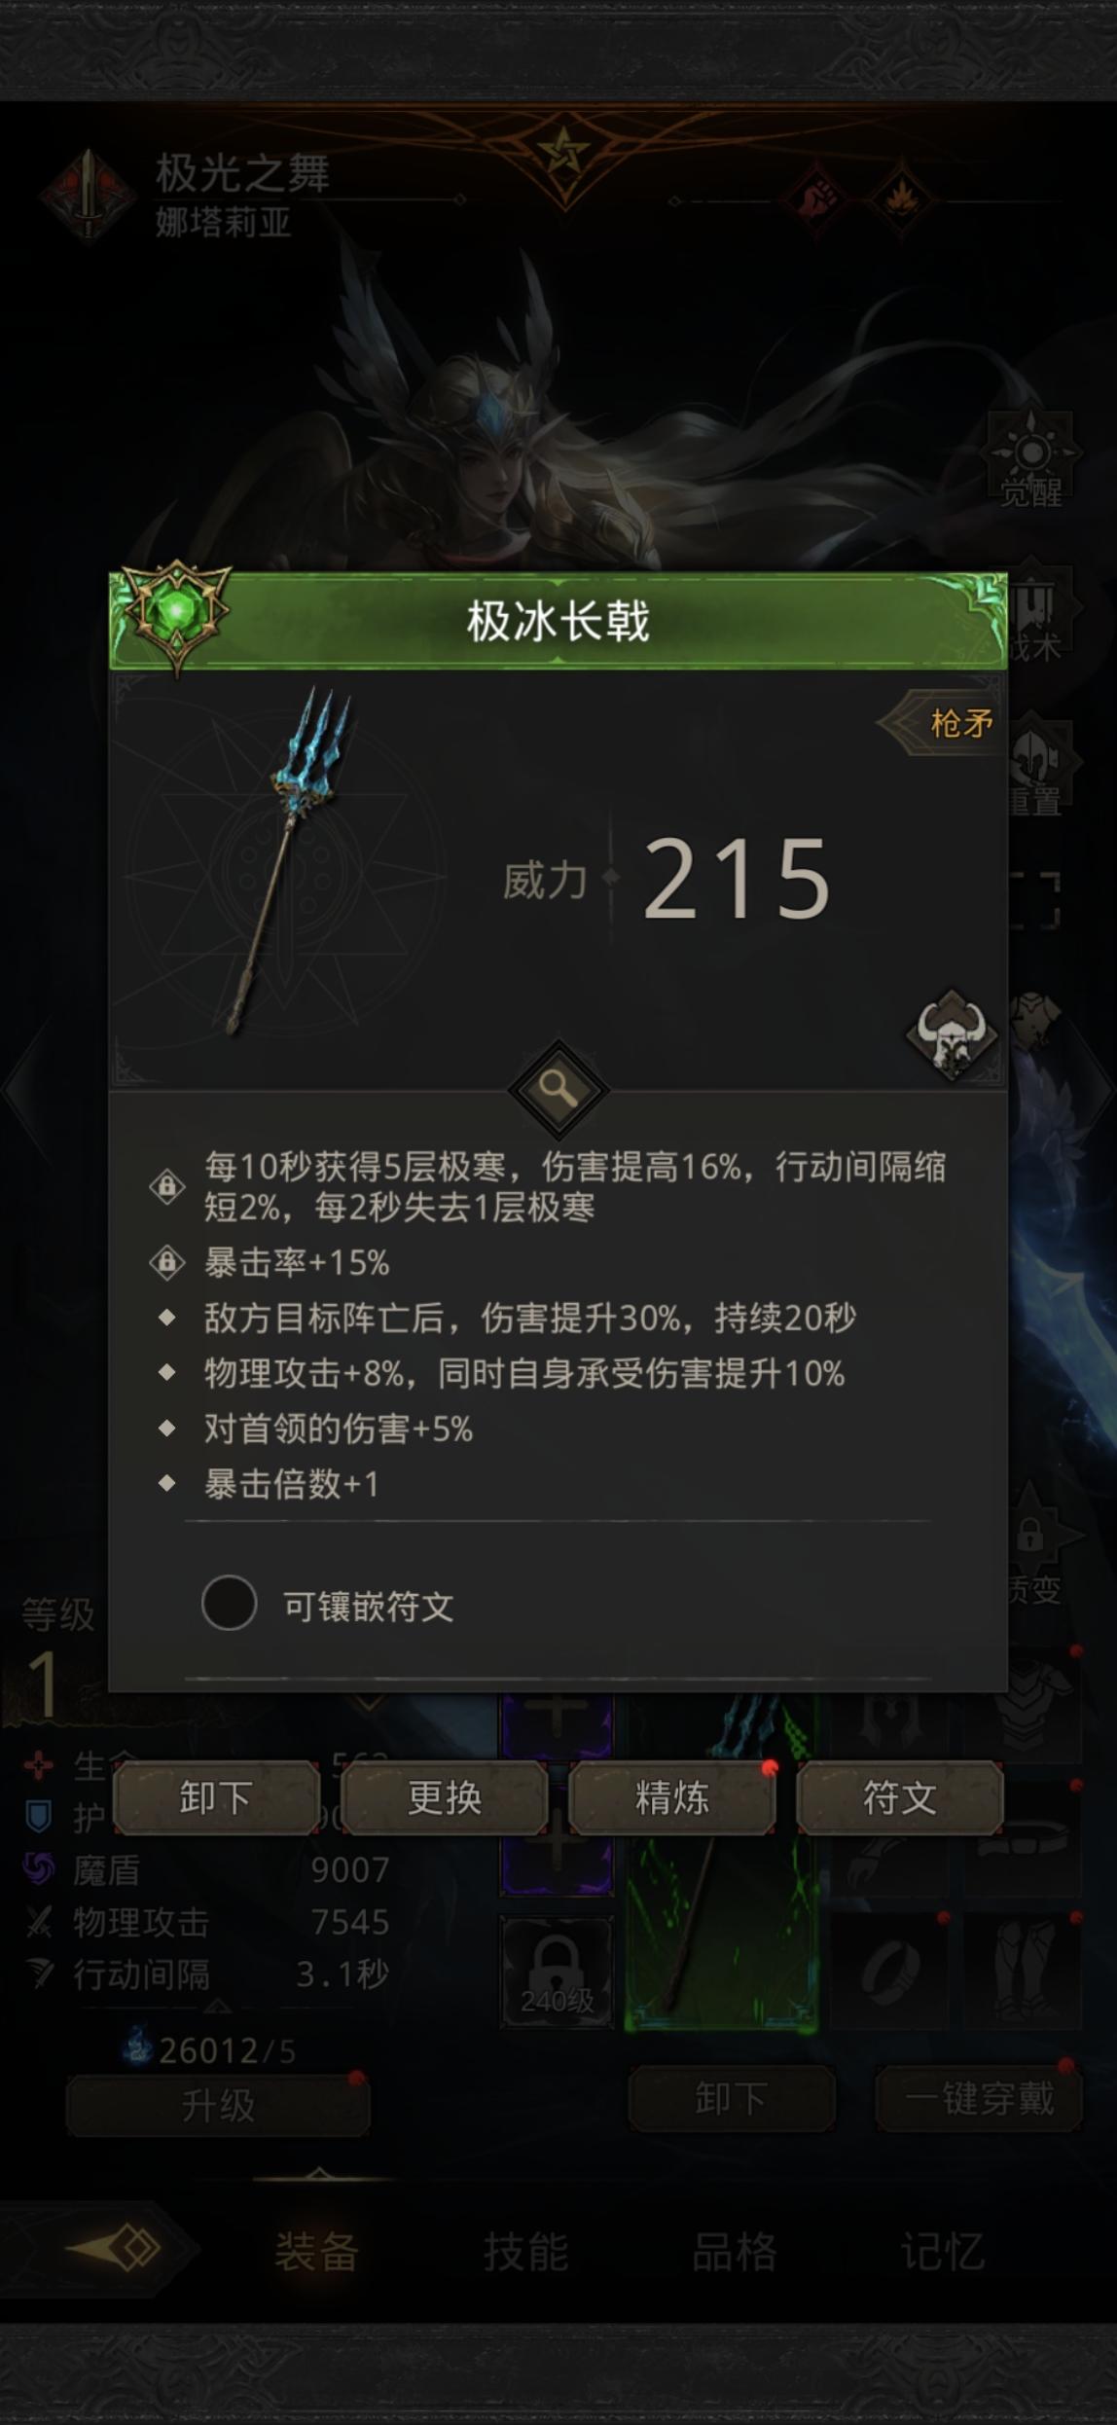This screenshot has height=2425, width=1117.
Task: Tap the sword class emblem icon
Action: [88, 196]
